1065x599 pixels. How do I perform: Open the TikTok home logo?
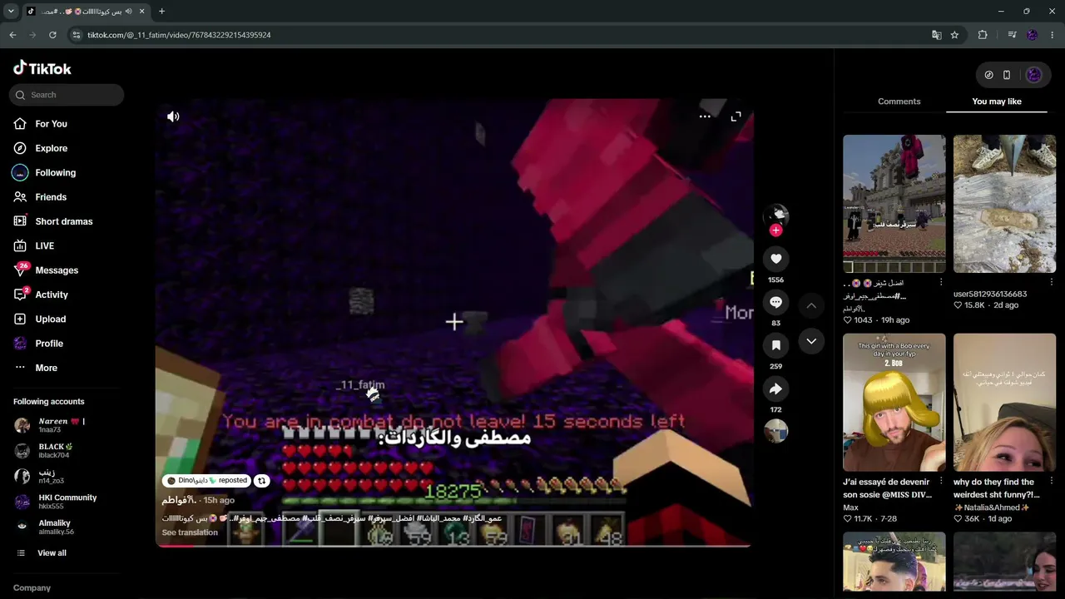coord(42,68)
